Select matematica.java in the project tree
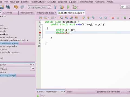130x97 pixels. coord(9,43)
